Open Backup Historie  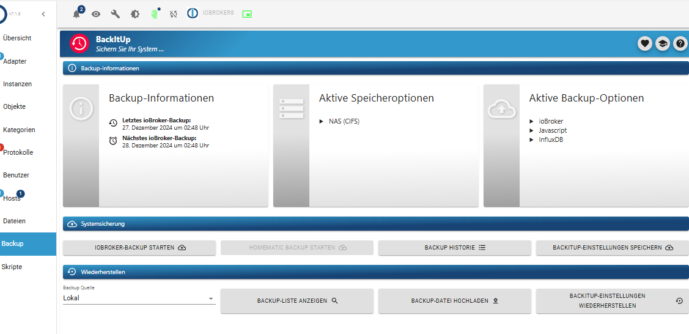pyautogui.click(x=455, y=248)
